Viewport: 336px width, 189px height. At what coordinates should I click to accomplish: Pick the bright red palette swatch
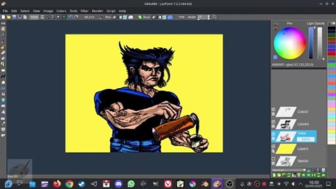pyautogui.click(x=331, y=54)
